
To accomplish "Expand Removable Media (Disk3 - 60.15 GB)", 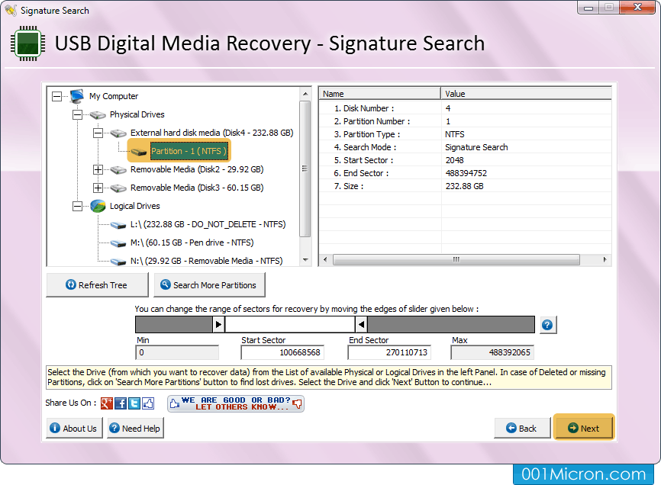I will pos(98,187).
